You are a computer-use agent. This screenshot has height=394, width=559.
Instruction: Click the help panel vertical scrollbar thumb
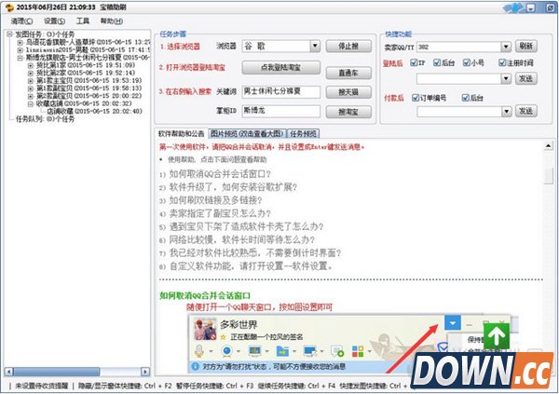coord(548,175)
